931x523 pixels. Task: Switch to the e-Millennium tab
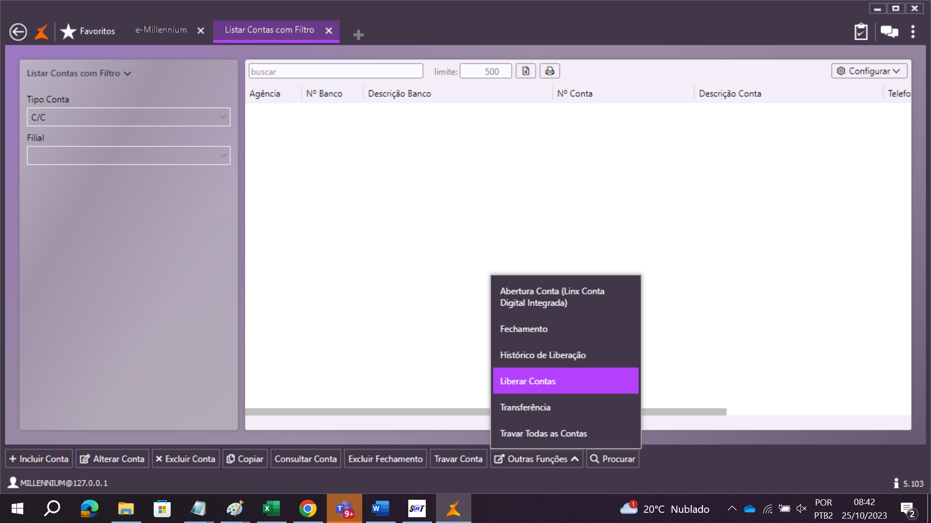161,30
